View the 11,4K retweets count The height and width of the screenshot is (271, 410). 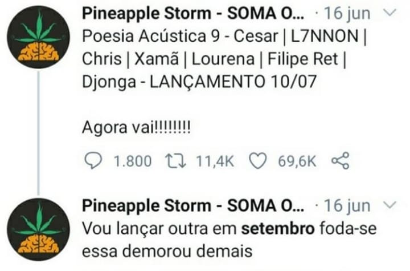(x=215, y=161)
